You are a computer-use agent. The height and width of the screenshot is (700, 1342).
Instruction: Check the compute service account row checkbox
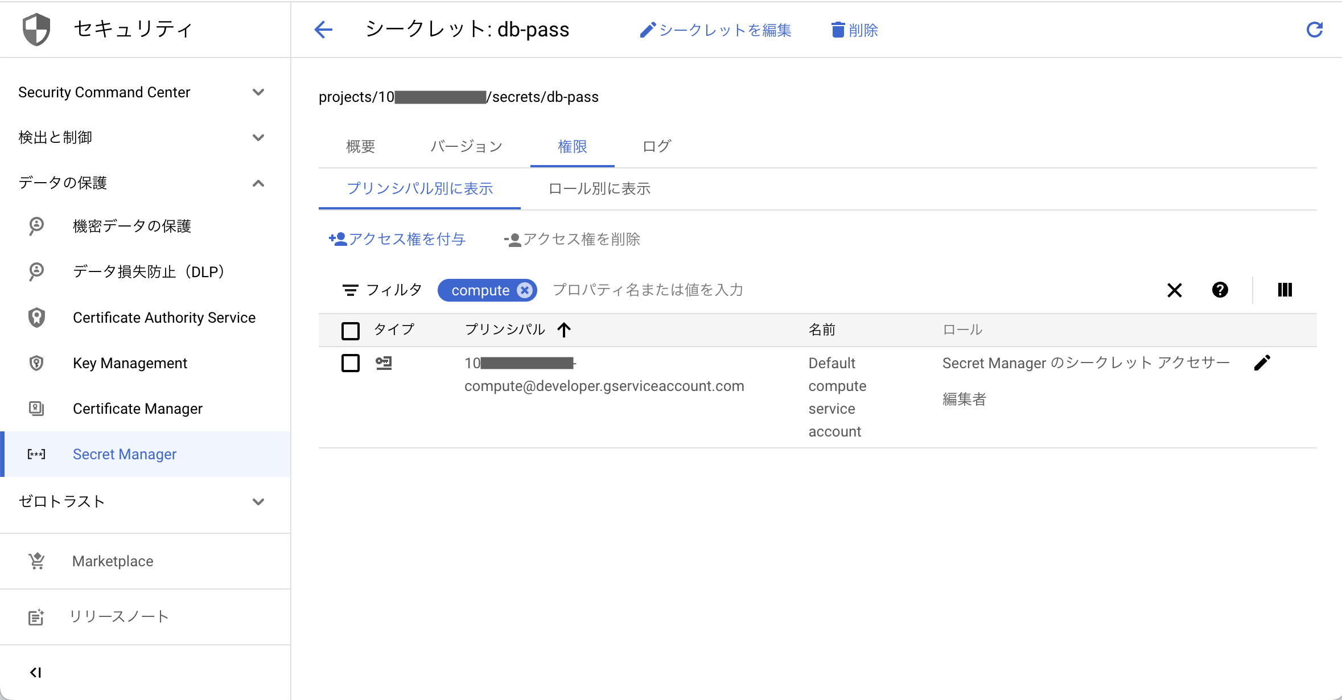point(351,363)
